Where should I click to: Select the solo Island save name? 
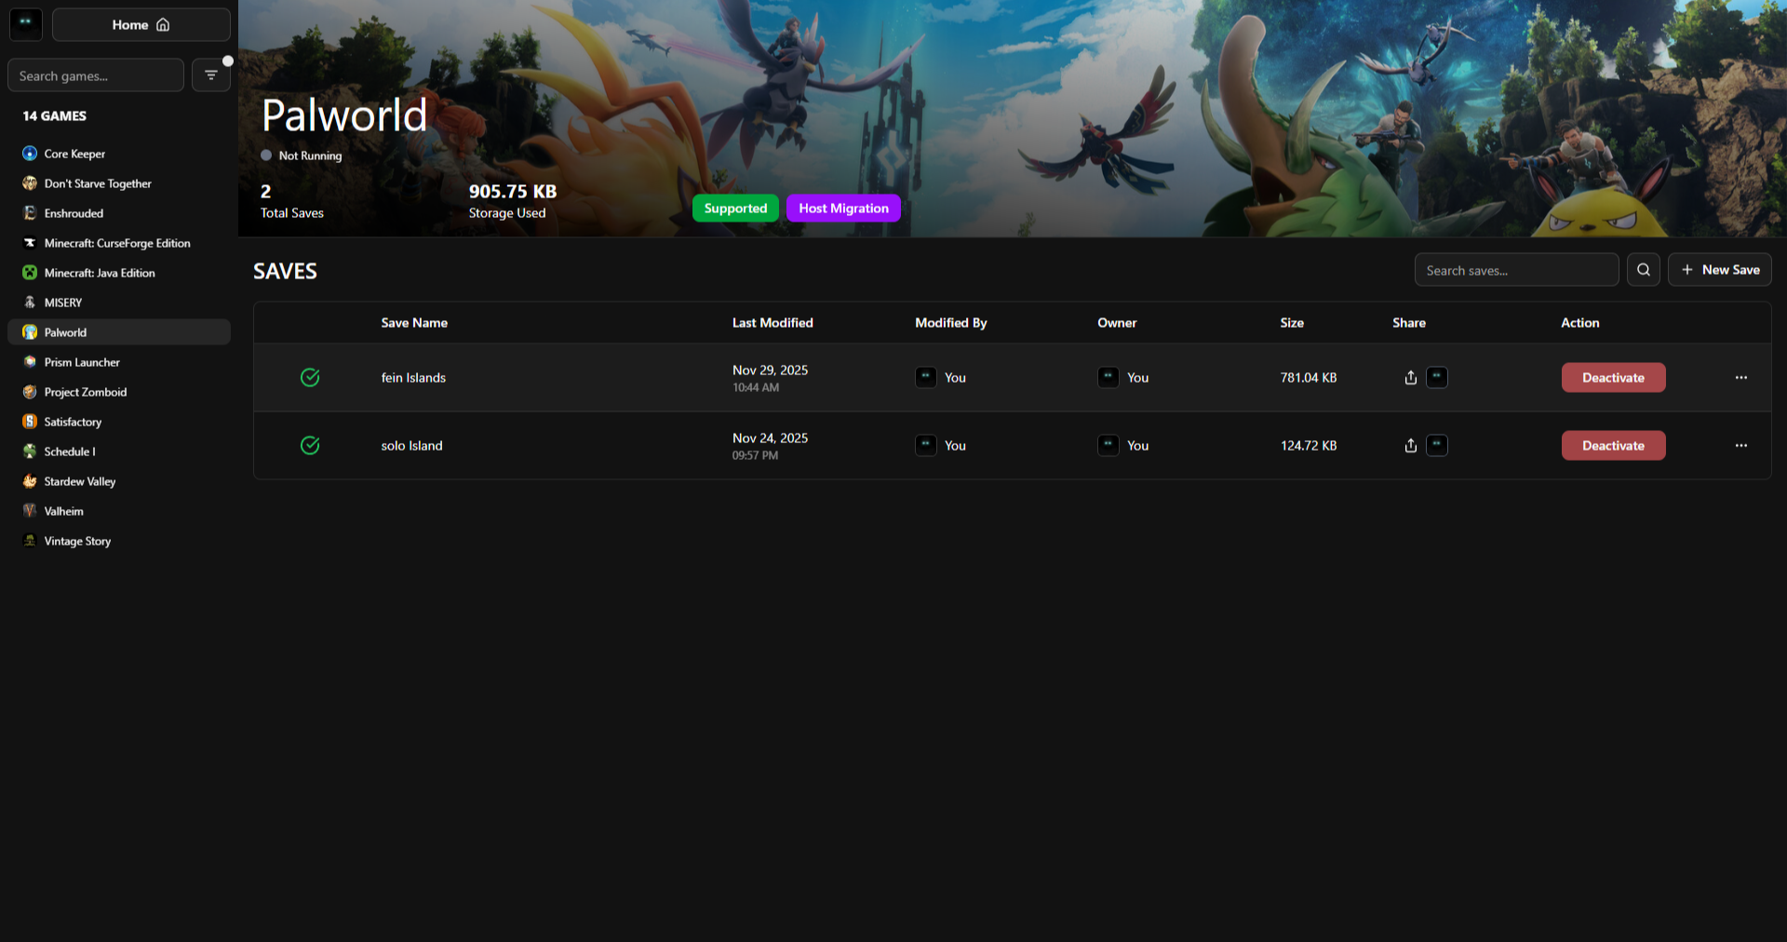(411, 446)
